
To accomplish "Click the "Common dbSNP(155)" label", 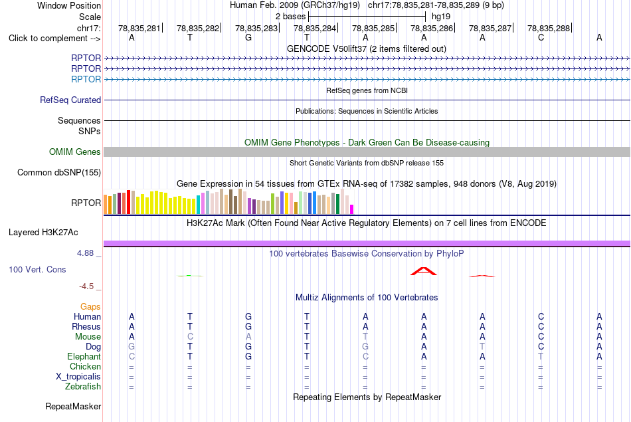I will tap(58, 172).
